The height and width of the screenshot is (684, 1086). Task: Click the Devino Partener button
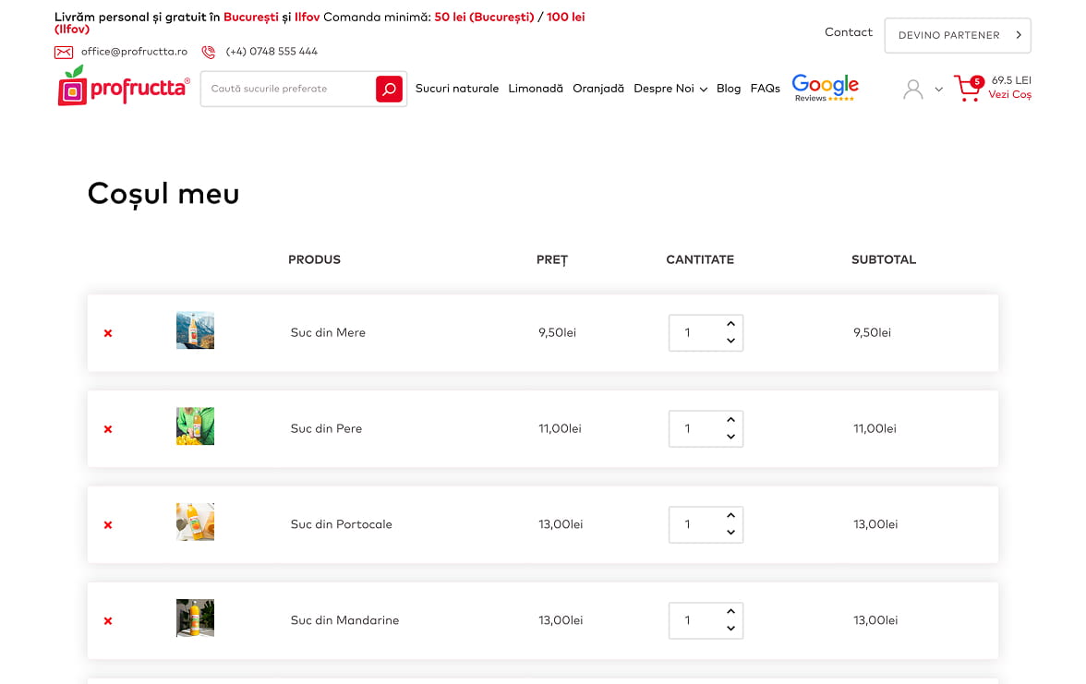pyautogui.click(x=957, y=35)
